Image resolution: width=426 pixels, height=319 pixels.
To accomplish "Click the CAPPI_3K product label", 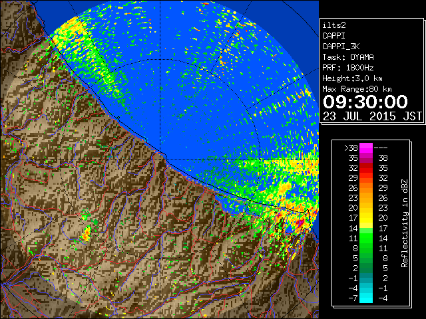I will click(x=341, y=47).
